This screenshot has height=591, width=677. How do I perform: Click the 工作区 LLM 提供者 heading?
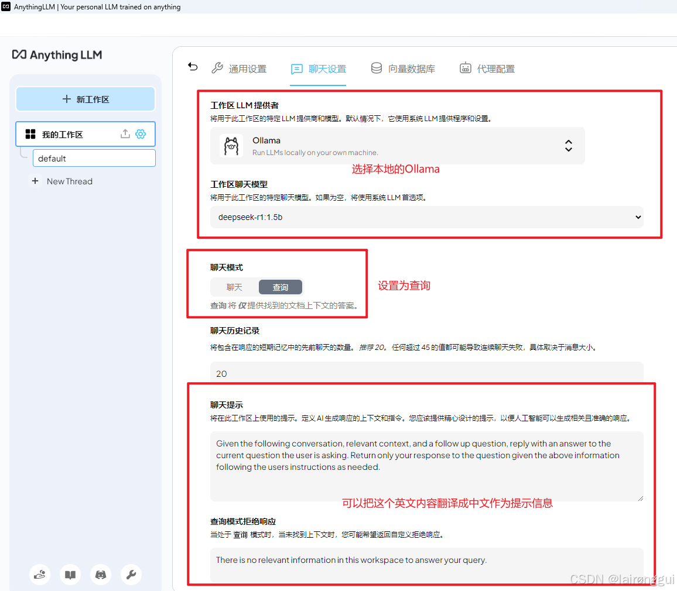[244, 105]
